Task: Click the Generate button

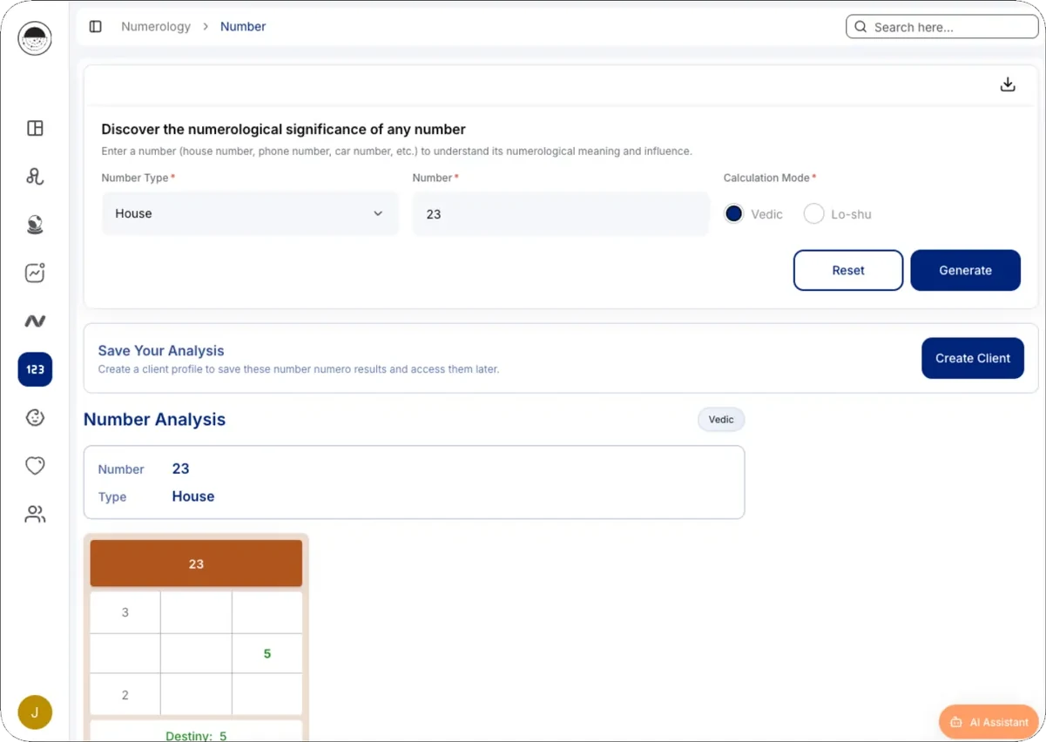Action: [x=965, y=271]
